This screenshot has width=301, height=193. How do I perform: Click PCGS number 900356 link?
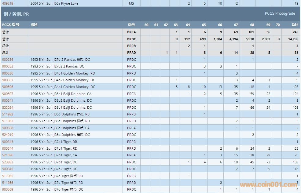(x=8, y=60)
